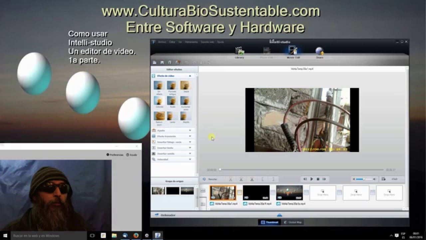This screenshot has height=240, width=426.
Task: Select the third storyboard sunset clip
Action: (x=289, y=193)
